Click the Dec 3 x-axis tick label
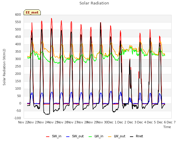Viewport: 189px width, 142px height. (x=132, y=122)
